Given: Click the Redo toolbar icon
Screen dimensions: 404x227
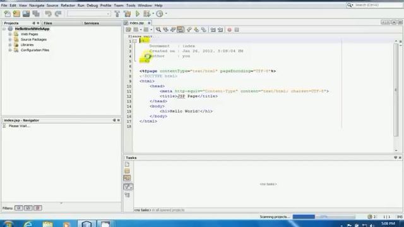Looking at the screenshot, I should click(x=58, y=14).
